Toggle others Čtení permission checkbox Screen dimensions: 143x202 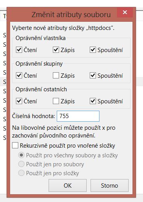tap(19, 101)
